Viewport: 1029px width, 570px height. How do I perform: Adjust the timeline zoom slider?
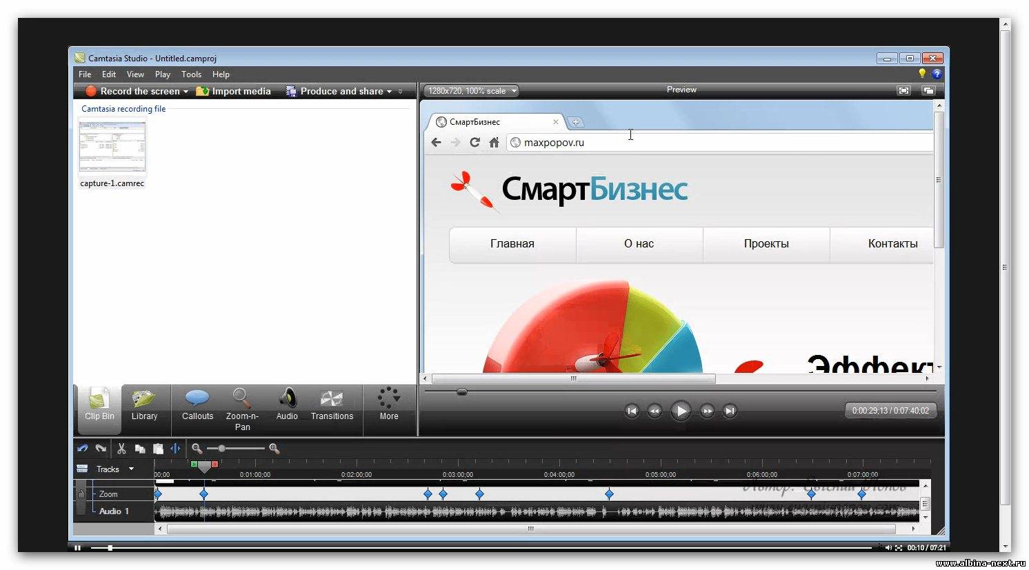pos(221,449)
